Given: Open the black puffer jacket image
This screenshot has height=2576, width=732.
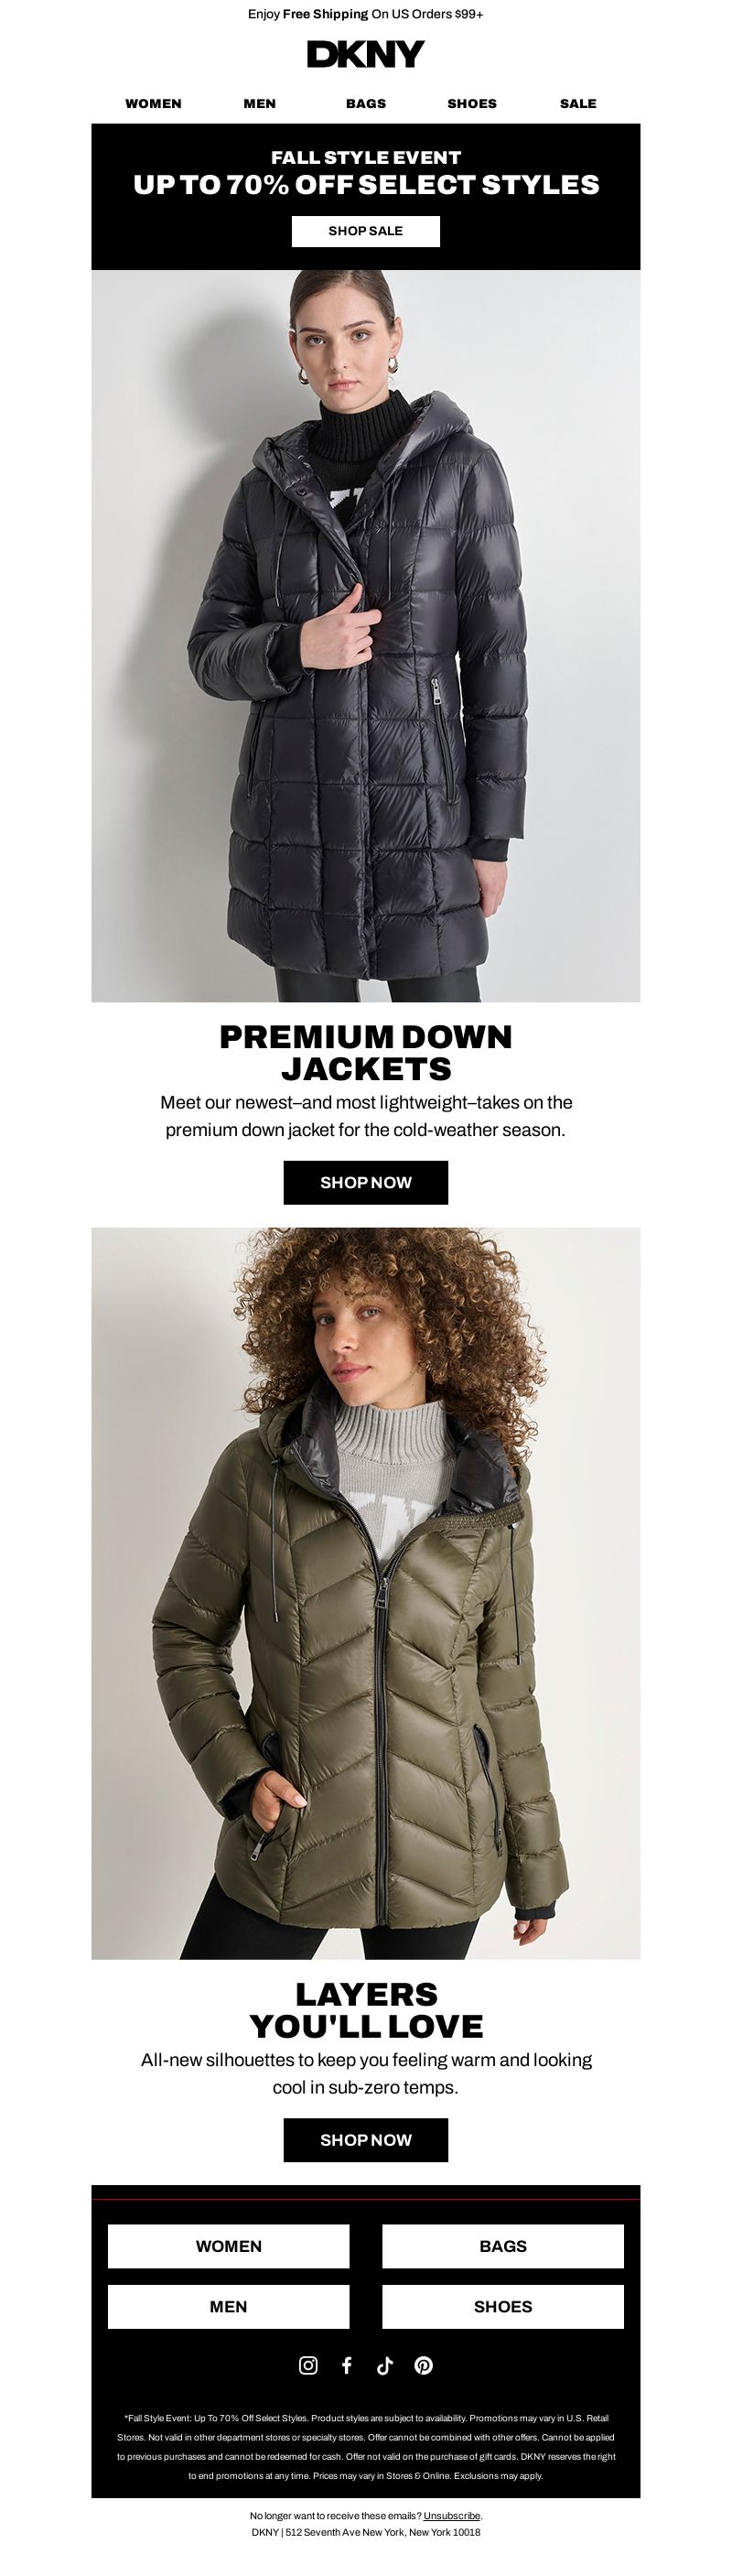Looking at the screenshot, I should click(366, 636).
